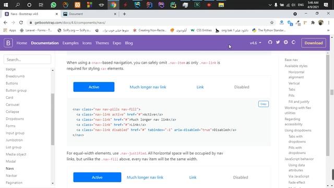The height and width of the screenshot is (188, 334).
Task: Open Bootstrap Twitter icon link
Action: click(278, 42)
